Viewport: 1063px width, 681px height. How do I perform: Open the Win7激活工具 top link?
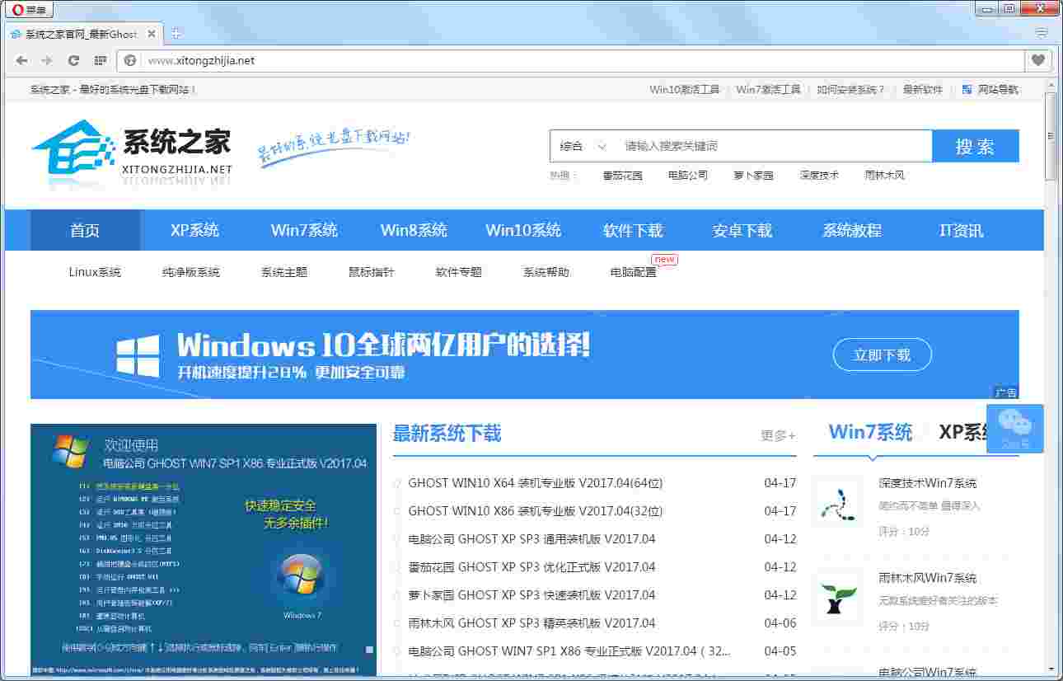point(769,89)
